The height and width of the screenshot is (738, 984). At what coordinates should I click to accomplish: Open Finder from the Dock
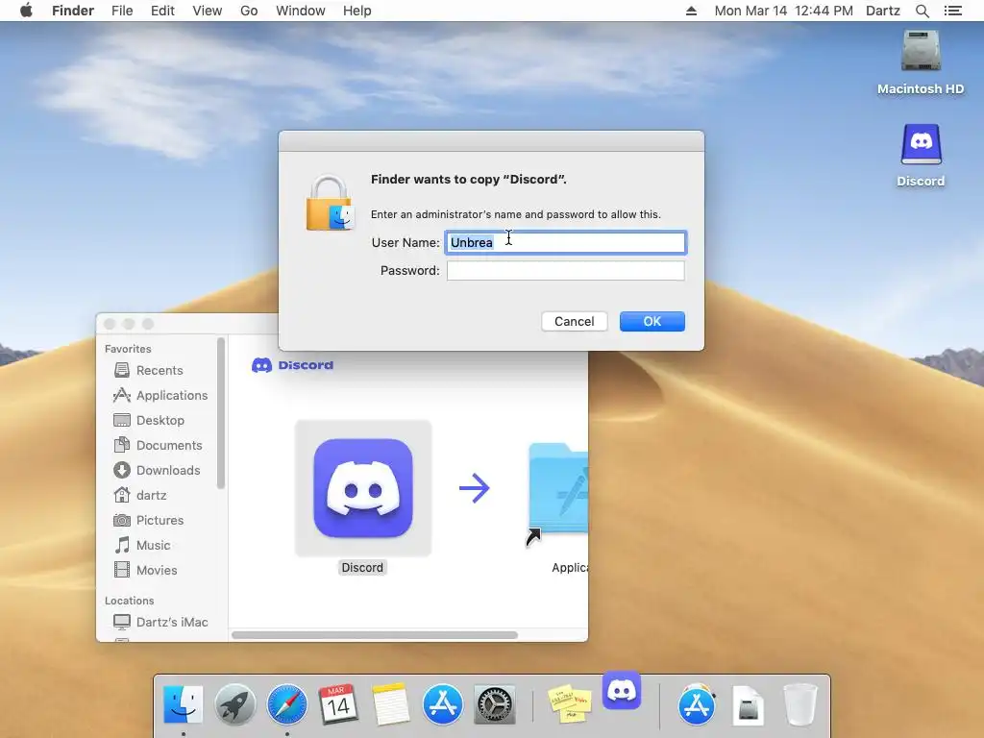(x=183, y=704)
